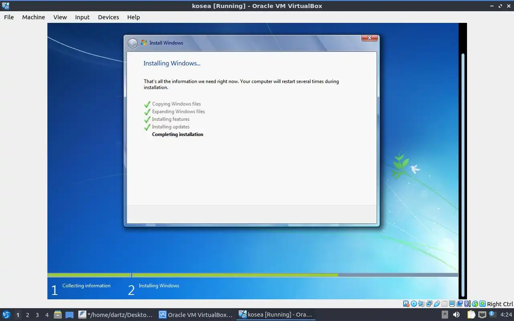Switch to workspace 1
The image size is (514, 321).
point(18,315)
